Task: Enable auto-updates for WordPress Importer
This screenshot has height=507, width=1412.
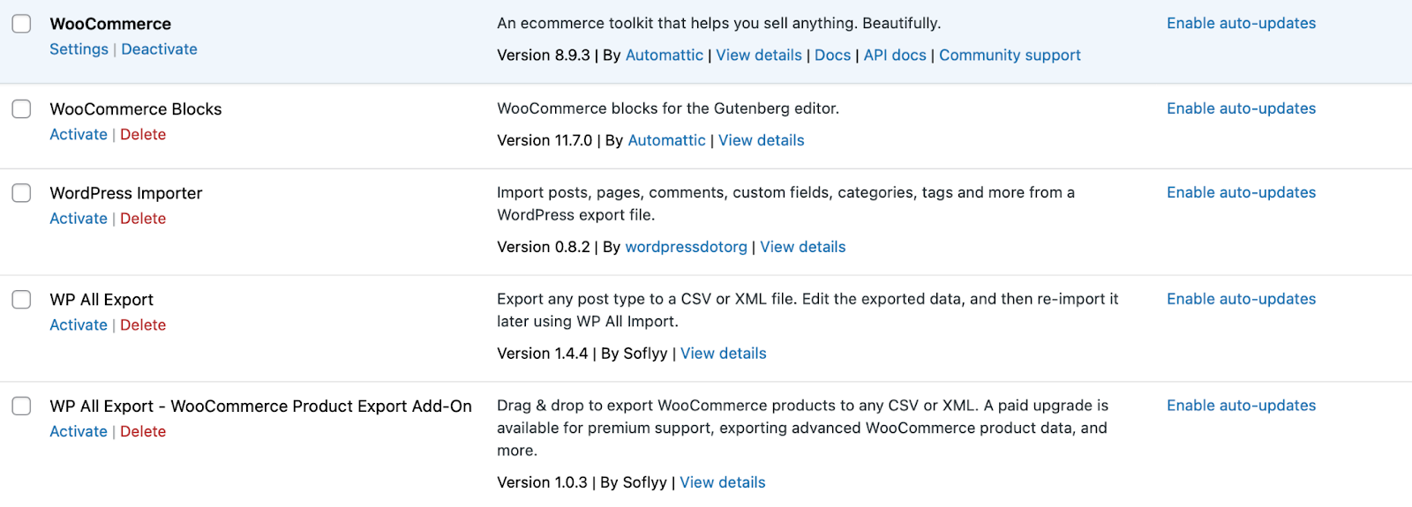Action: click(1241, 193)
